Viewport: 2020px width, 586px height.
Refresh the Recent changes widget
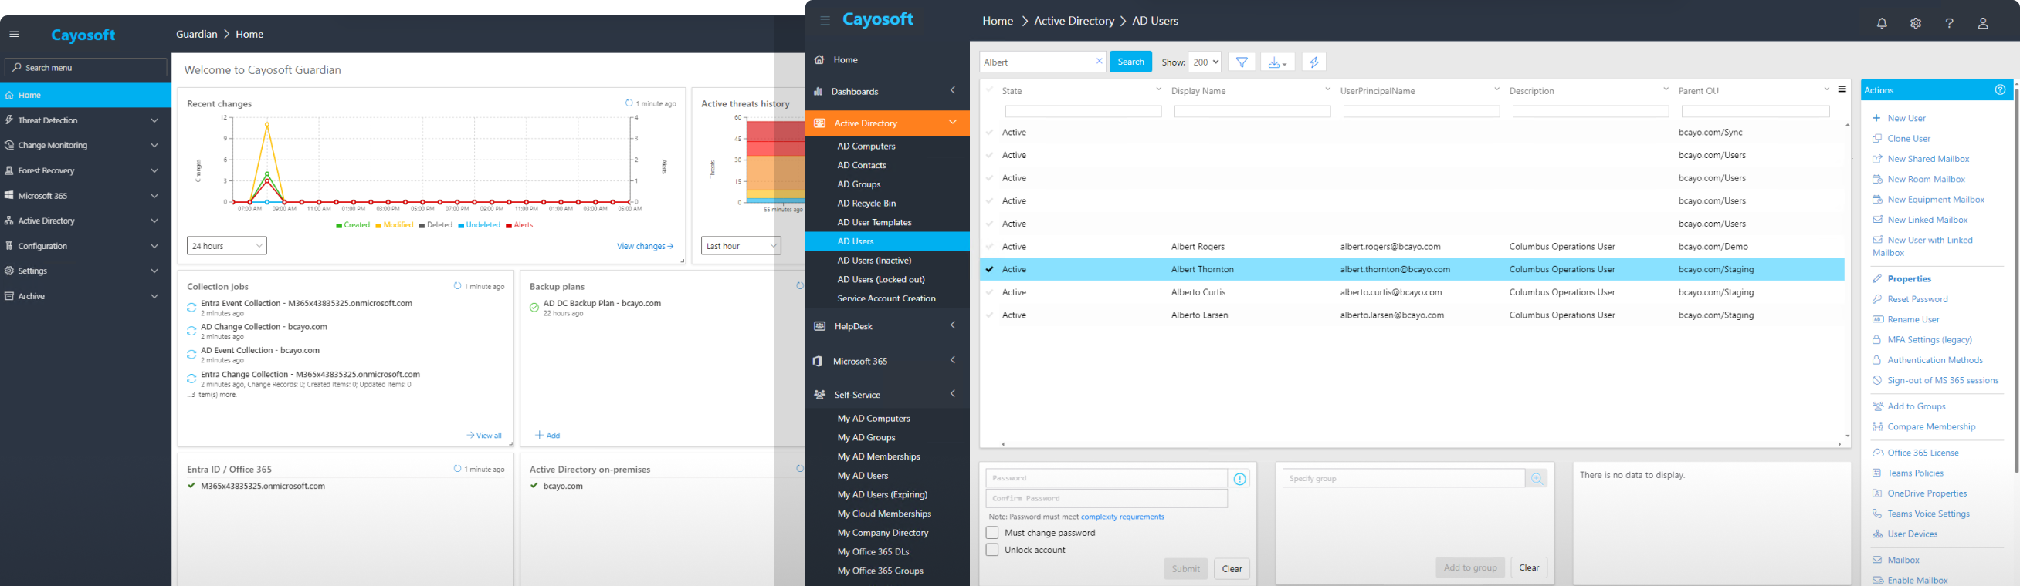(x=629, y=103)
